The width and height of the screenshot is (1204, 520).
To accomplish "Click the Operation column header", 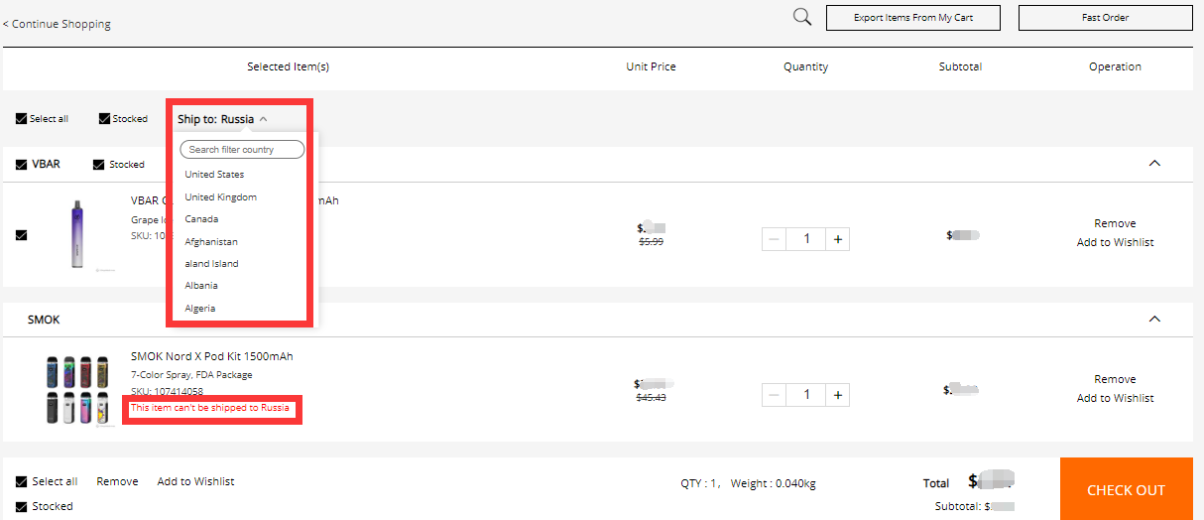I will point(1115,66).
